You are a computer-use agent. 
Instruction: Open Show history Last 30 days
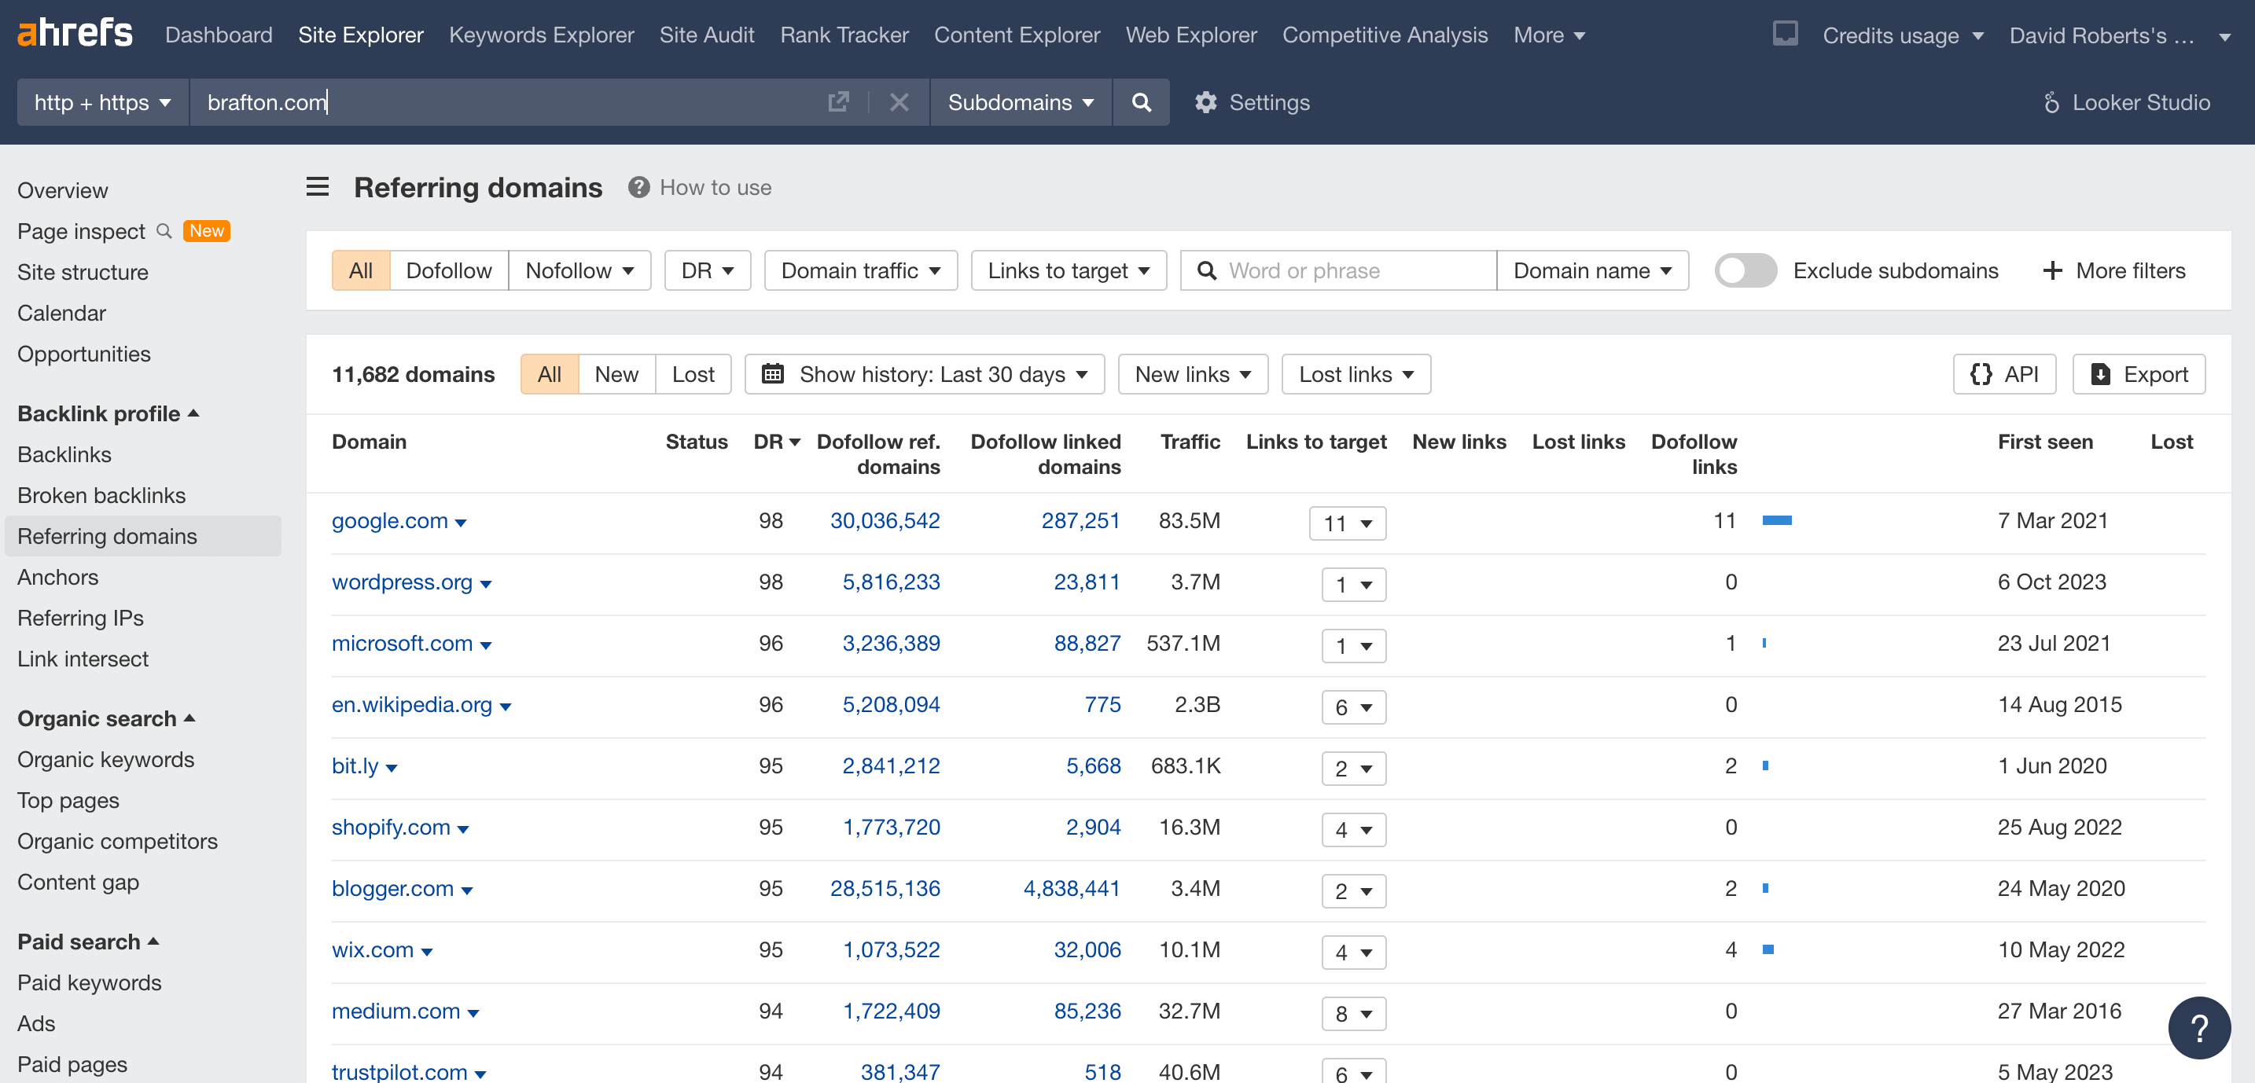[x=925, y=374]
